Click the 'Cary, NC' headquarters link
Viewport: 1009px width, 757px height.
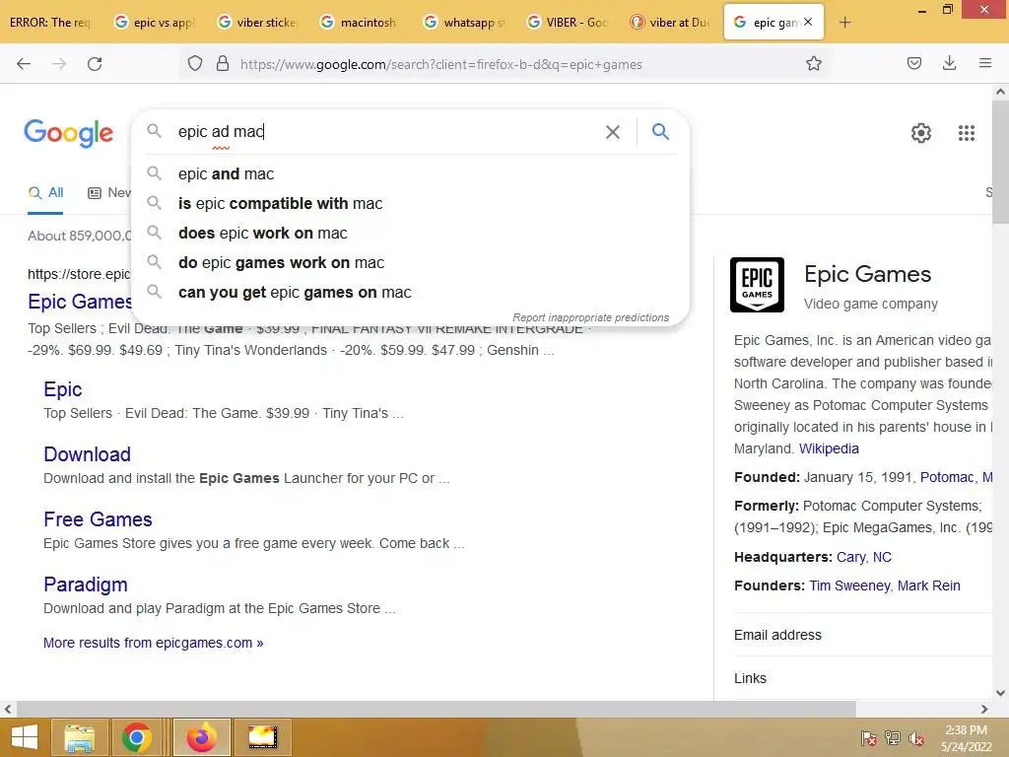point(863,558)
